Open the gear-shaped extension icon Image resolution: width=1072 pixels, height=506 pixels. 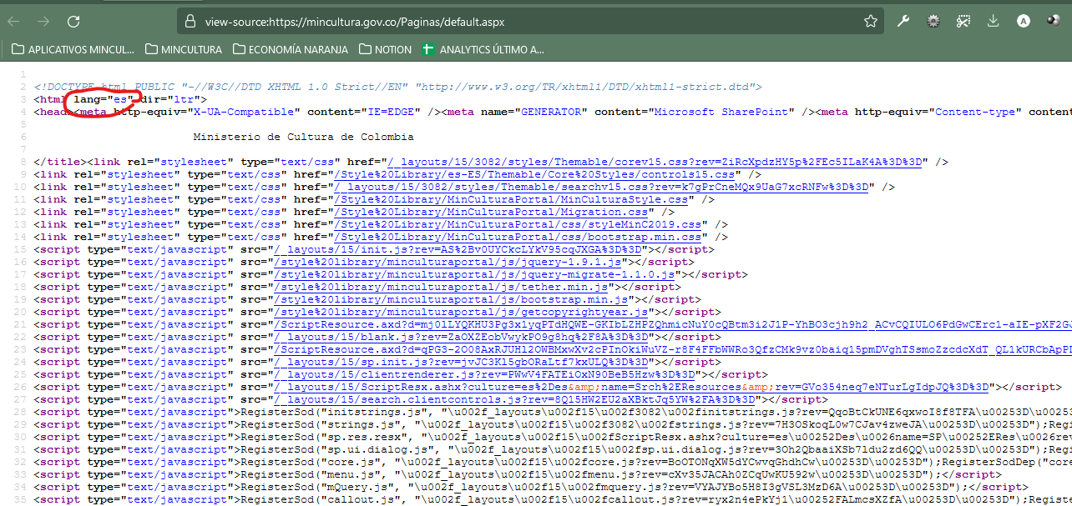tap(933, 21)
